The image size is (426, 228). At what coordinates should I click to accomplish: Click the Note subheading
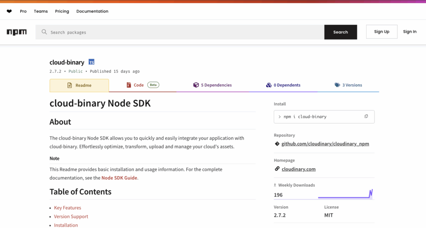[54, 158]
